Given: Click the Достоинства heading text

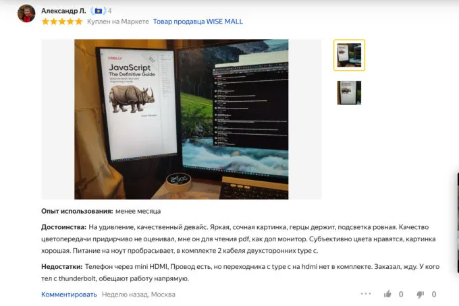Looking at the screenshot, I should 63,227.
